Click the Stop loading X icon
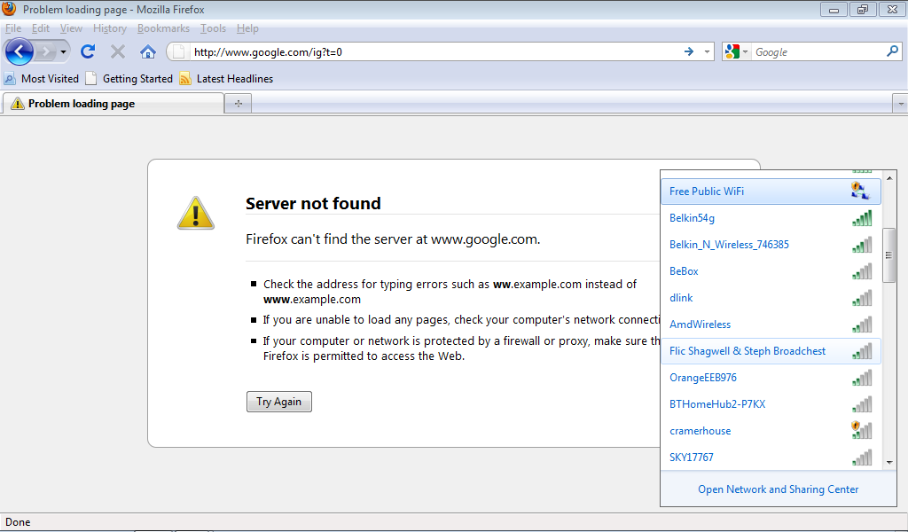The image size is (908, 532). pyautogui.click(x=118, y=52)
